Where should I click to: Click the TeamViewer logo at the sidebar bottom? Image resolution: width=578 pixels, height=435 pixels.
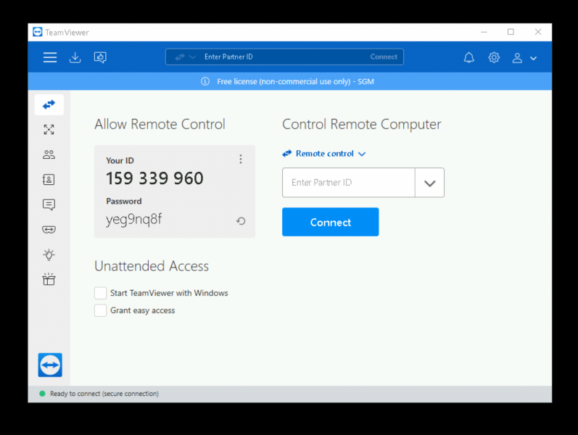(x=50, y=365)
